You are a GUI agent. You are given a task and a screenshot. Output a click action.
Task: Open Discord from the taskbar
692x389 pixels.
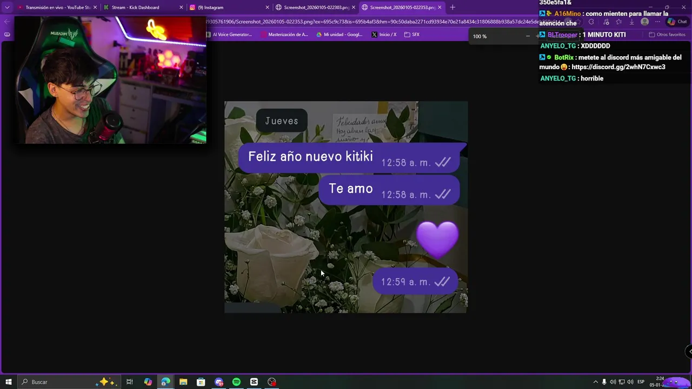[x=219, y=382]
